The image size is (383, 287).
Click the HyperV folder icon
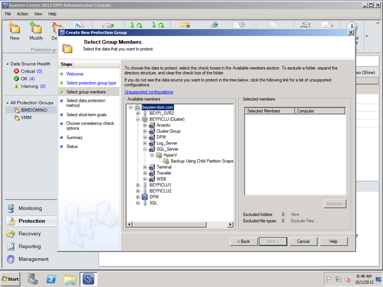(159, 155)
